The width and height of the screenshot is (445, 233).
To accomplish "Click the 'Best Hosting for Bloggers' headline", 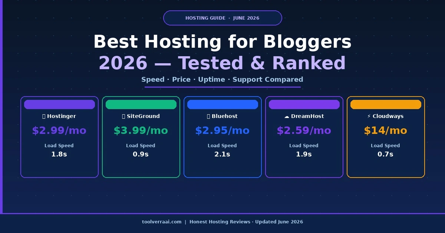I will coord(222,42).
